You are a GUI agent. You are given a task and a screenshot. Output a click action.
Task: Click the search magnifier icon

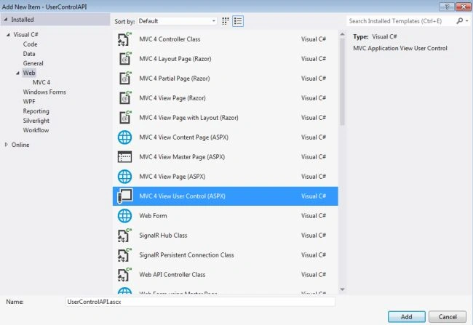459,21
